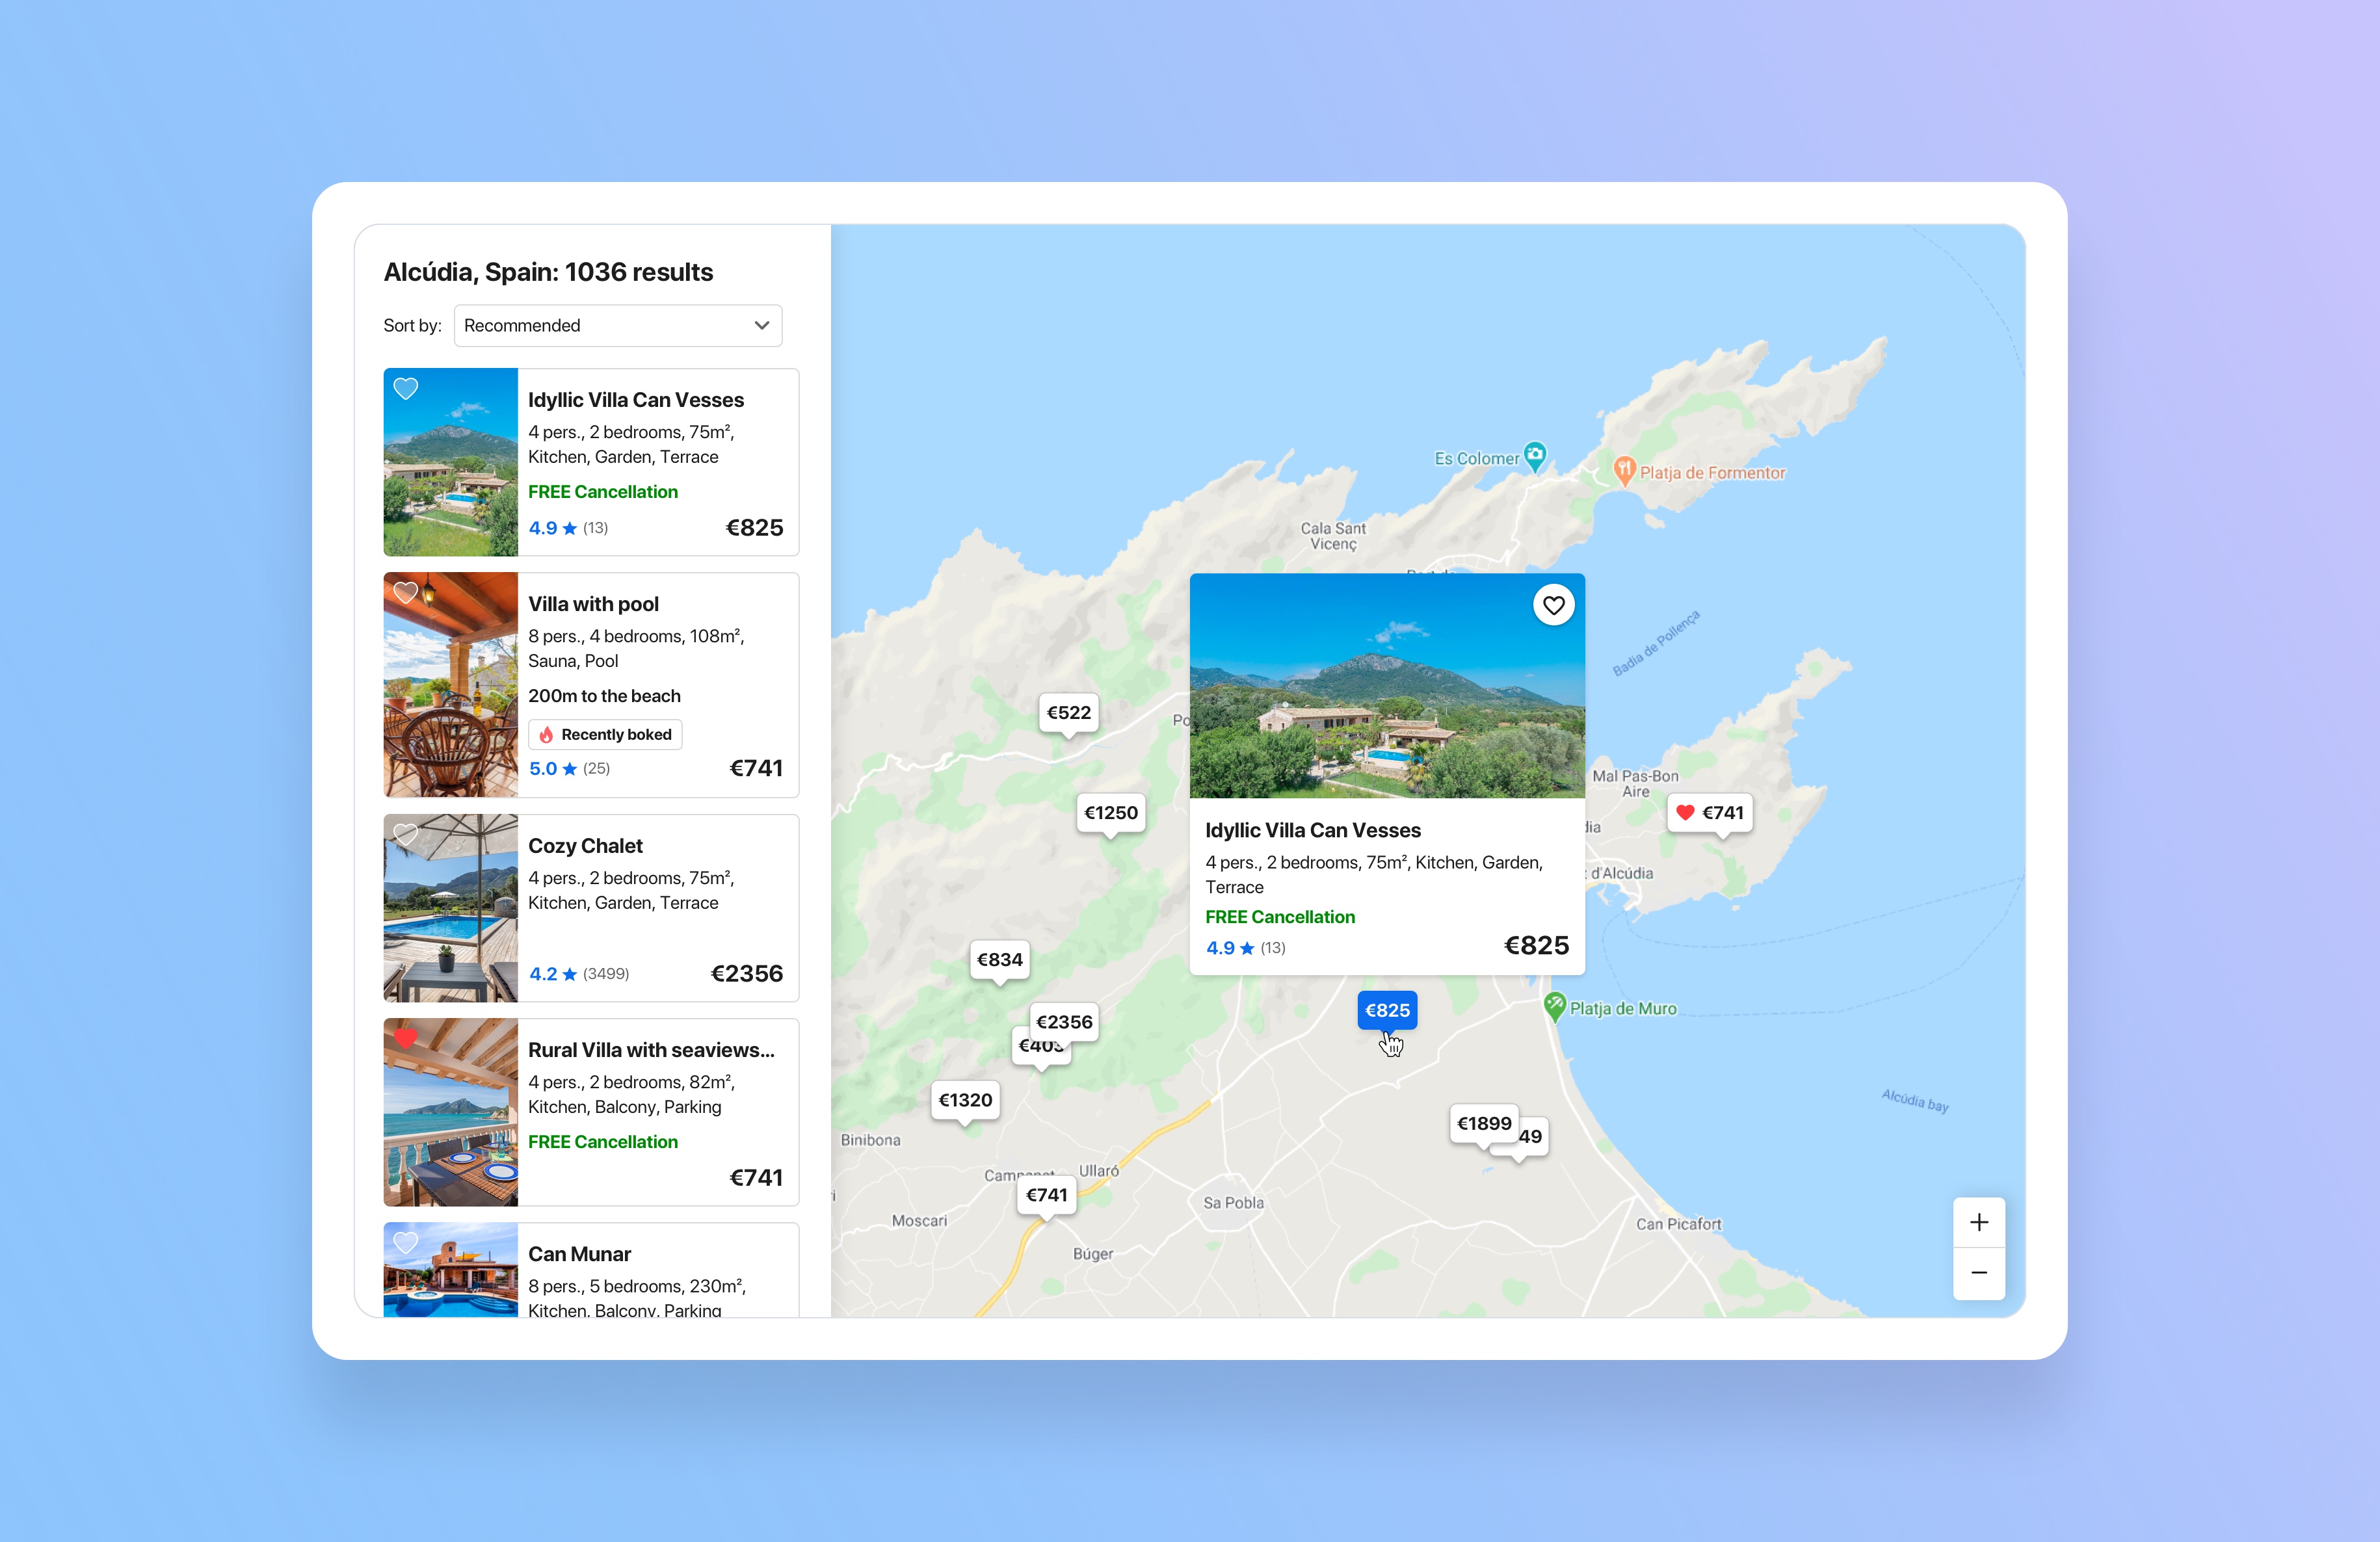Open the Can Munar listing title

579,1254
